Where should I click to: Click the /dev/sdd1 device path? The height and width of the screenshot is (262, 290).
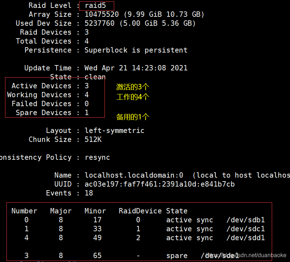click(246, 238)
